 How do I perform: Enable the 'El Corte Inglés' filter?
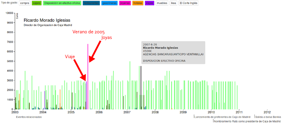[189, 3]
